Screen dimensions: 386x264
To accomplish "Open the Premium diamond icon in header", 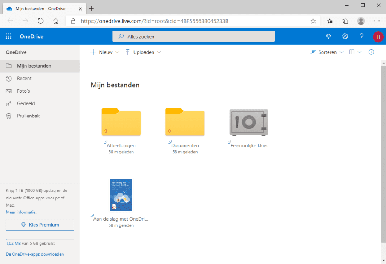I will coord(328,36).
